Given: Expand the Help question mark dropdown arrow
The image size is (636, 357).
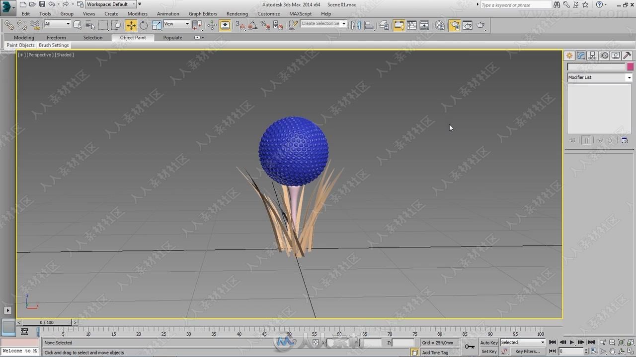Looking at the screenshot, I should [607, 4].
